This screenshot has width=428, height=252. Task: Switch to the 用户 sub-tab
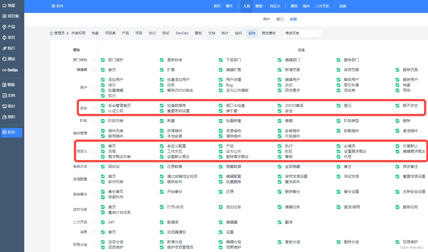point(266,19)
